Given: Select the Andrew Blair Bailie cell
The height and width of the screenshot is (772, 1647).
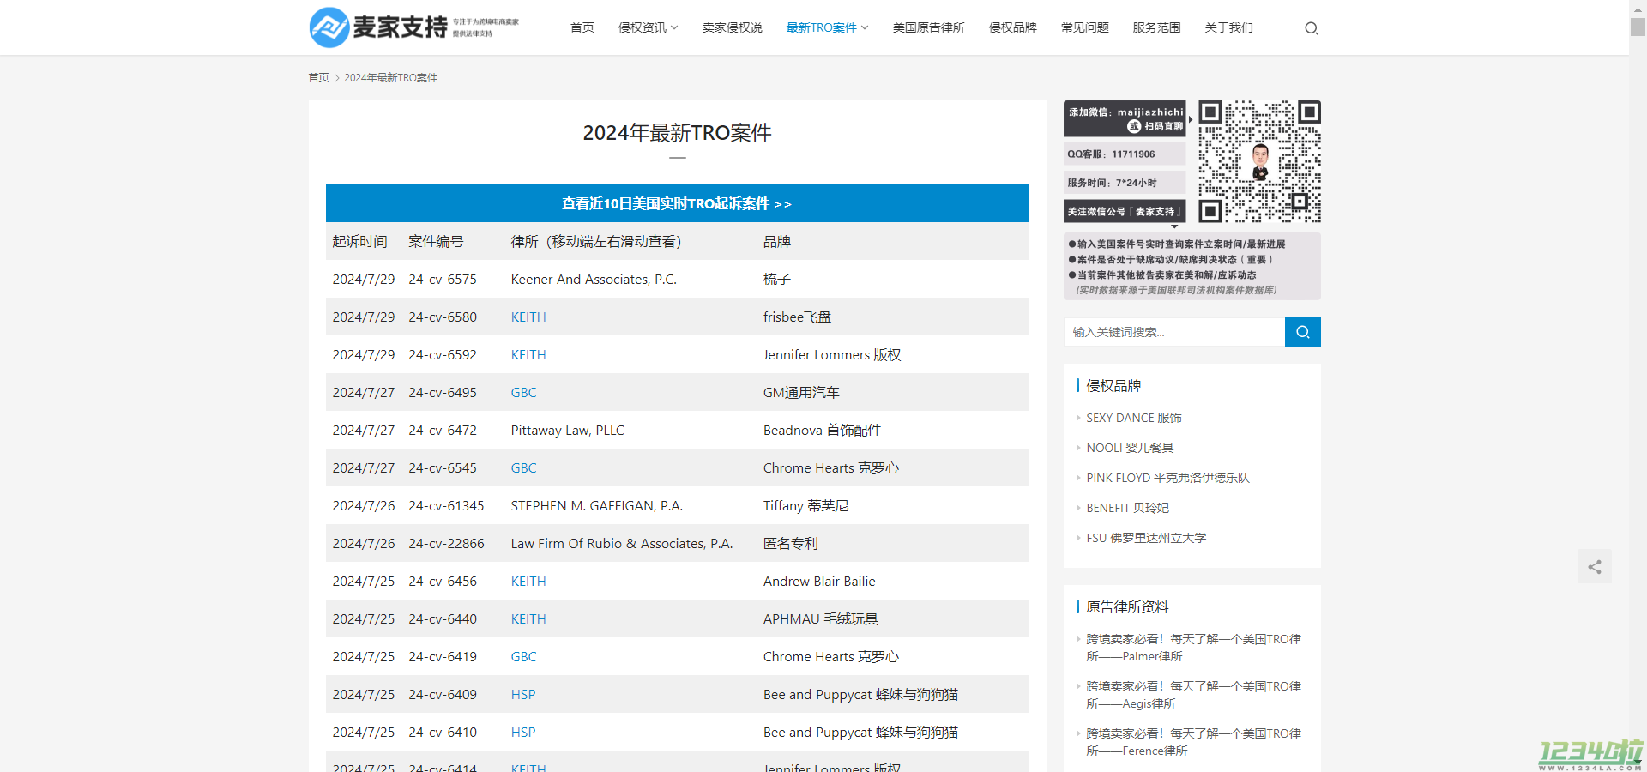Looking at the screenshot, I should (x=819, y=581).
